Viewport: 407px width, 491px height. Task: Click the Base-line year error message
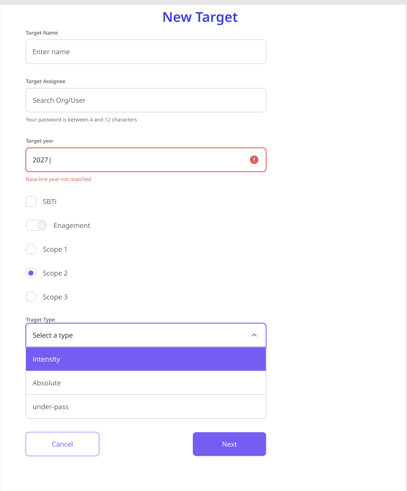pos(59,179)
